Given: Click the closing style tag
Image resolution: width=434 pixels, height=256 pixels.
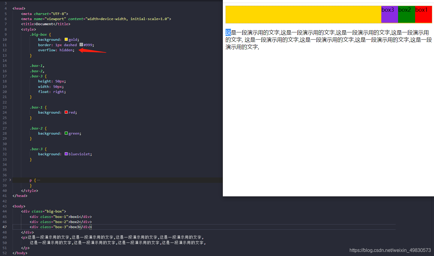Looking at the screenshot, I should [30, 191].
